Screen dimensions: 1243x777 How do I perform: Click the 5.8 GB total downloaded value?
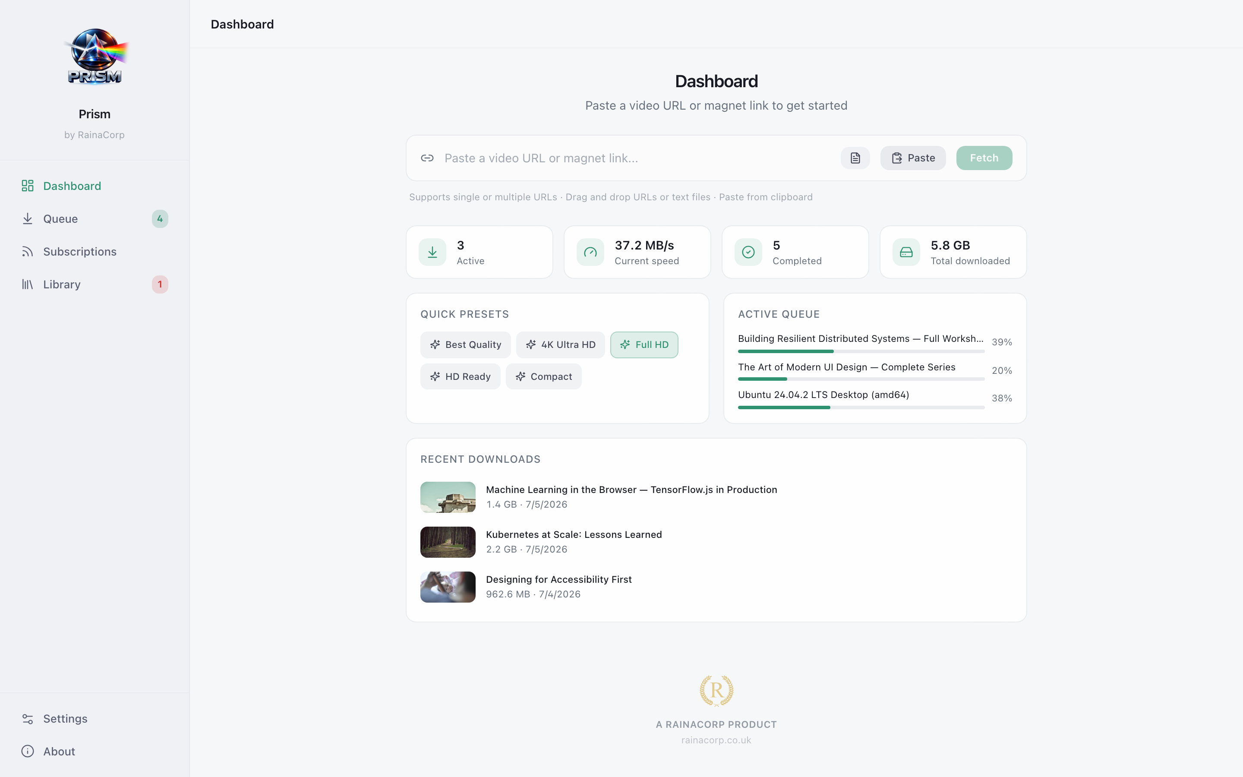950,245
